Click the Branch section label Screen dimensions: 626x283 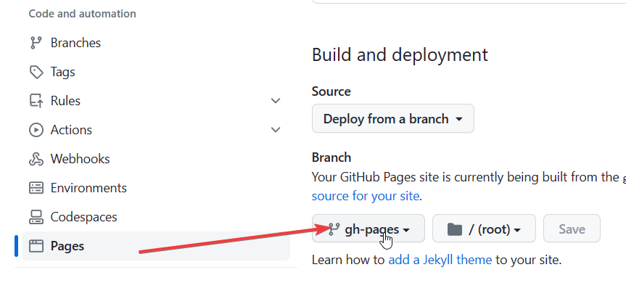331,157
